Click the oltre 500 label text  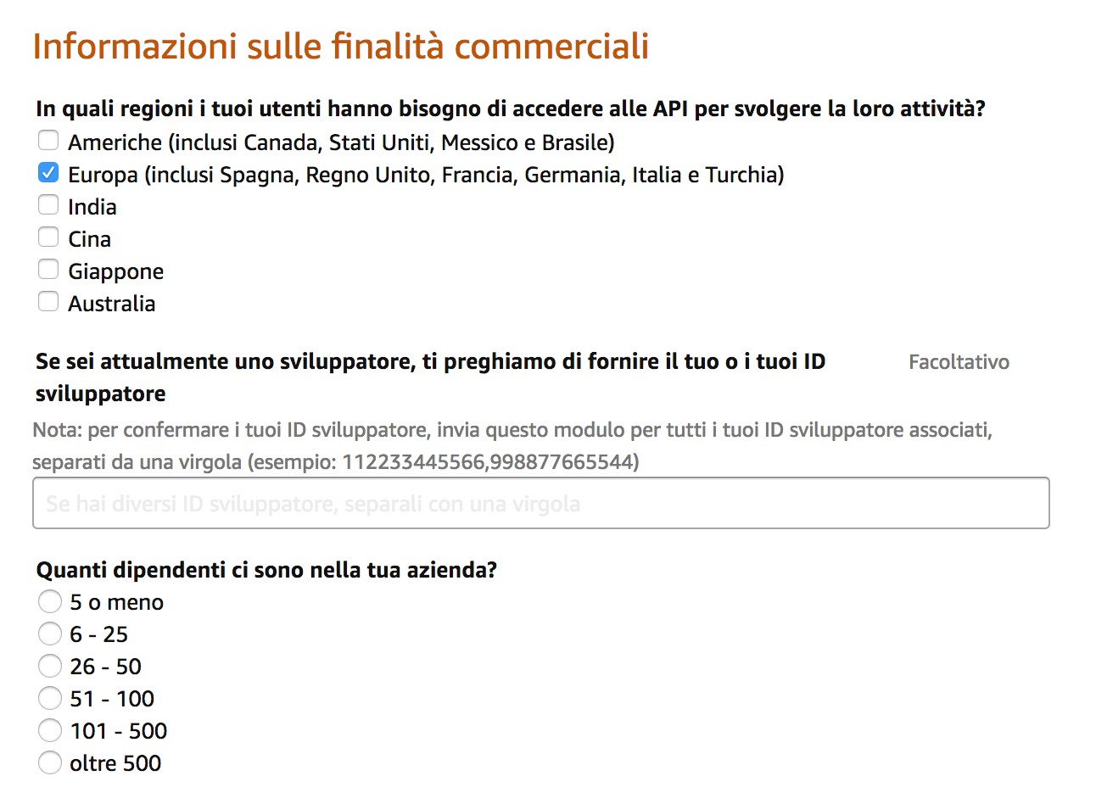(115, 763)
